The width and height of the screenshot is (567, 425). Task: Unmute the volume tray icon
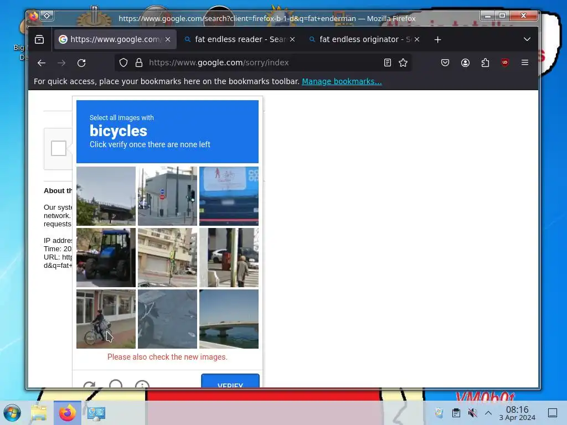click(472, 413)
